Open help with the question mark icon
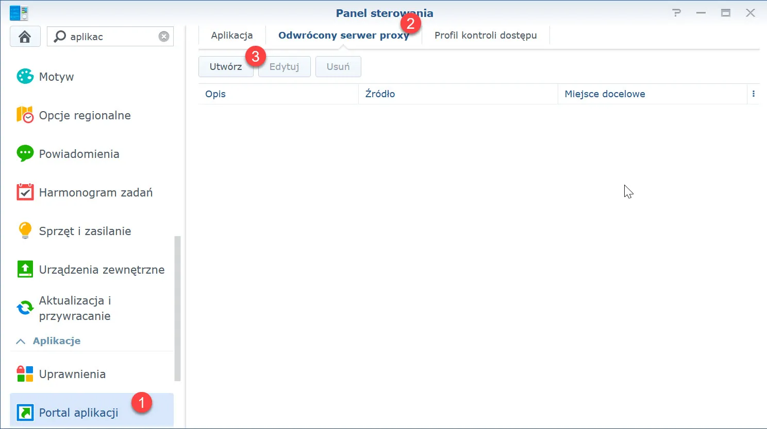This screenshot has height=429, width=767. pyautogui.click(x=676, y=13)
